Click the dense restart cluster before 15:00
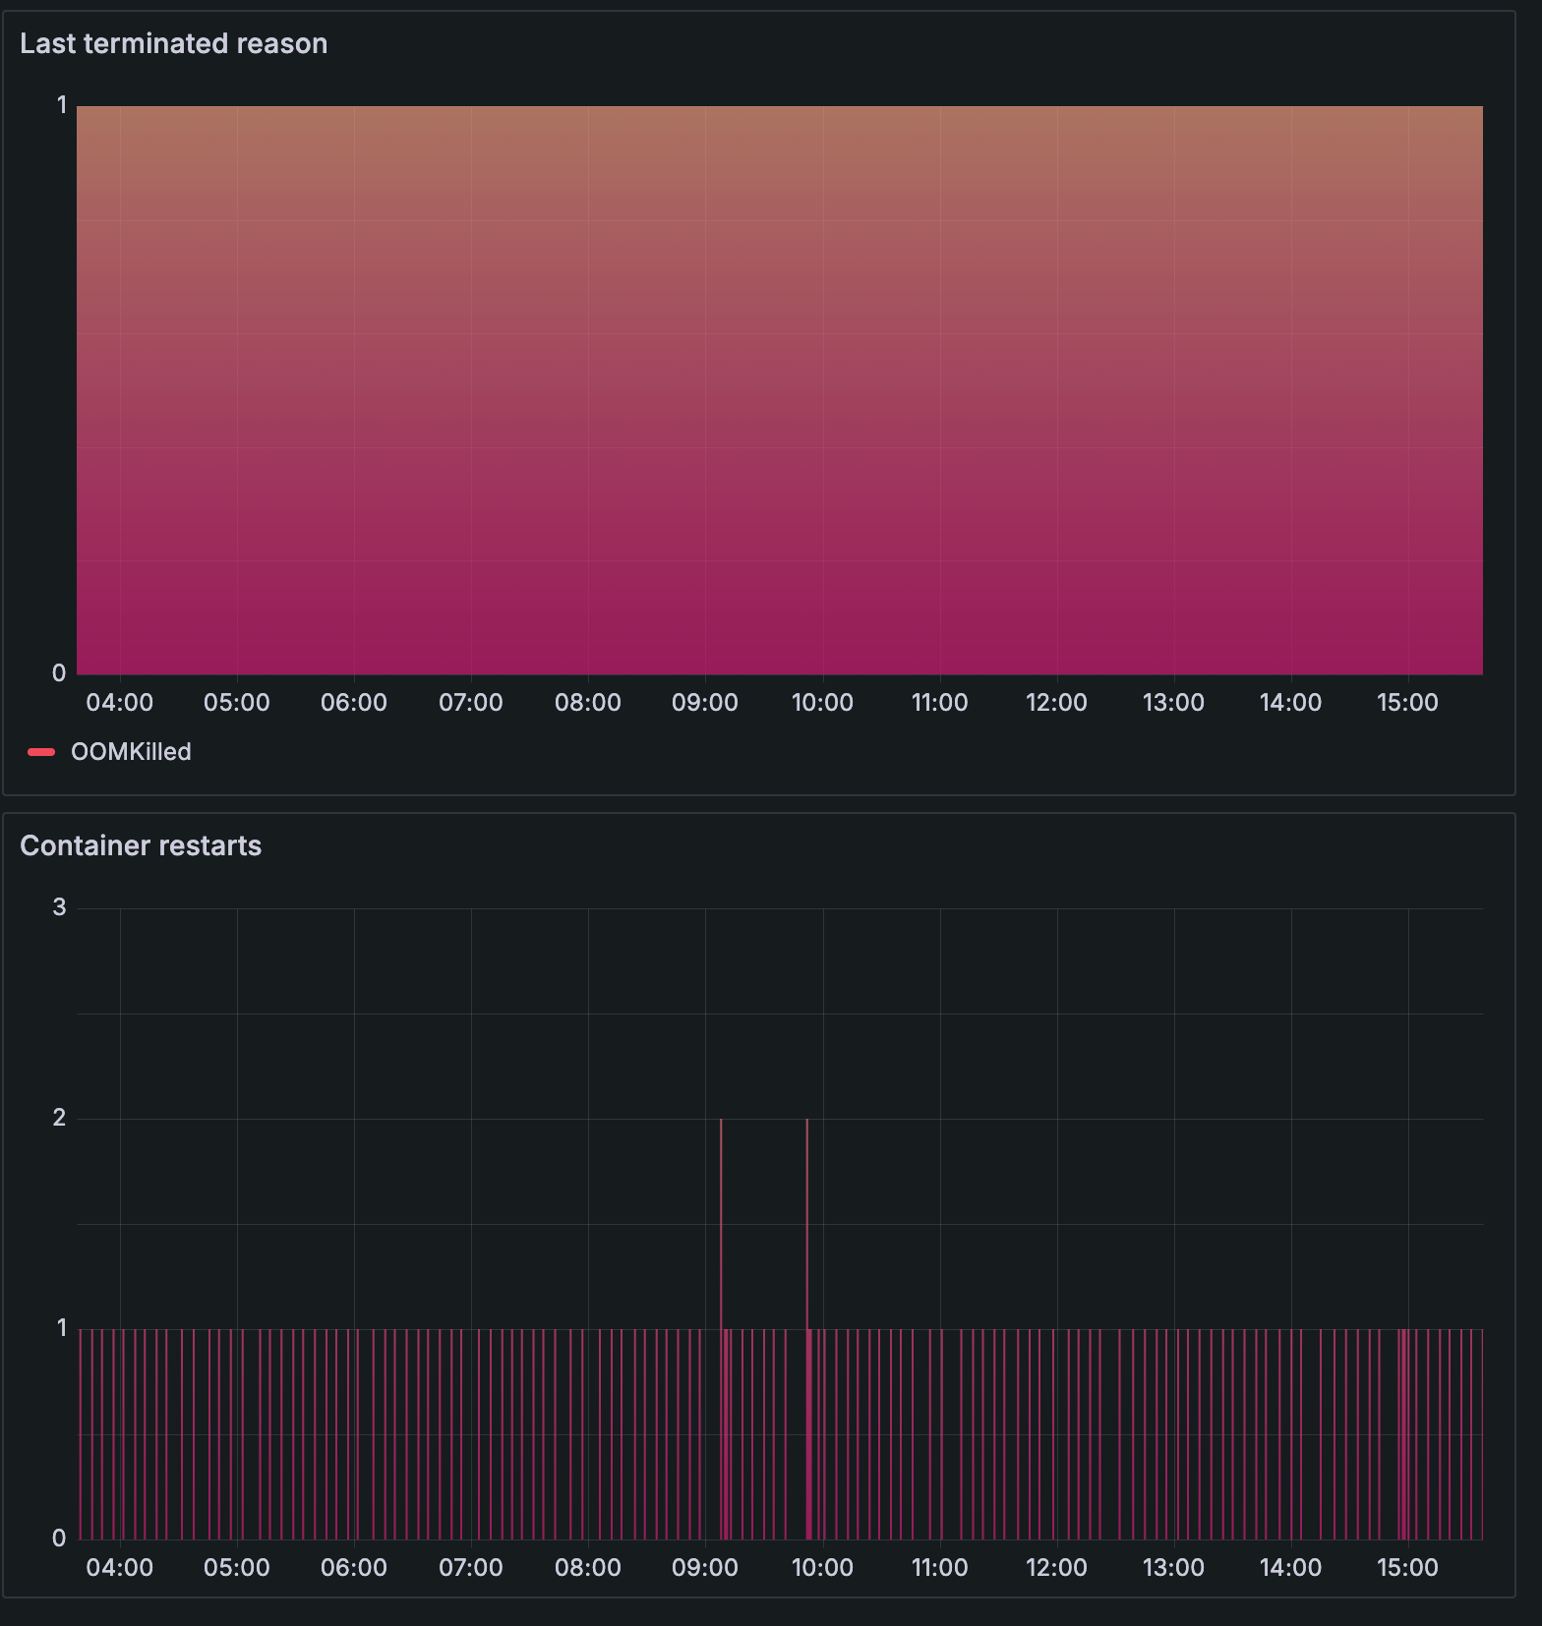1542x1626 pixels. click(x=1402, y=1435)
